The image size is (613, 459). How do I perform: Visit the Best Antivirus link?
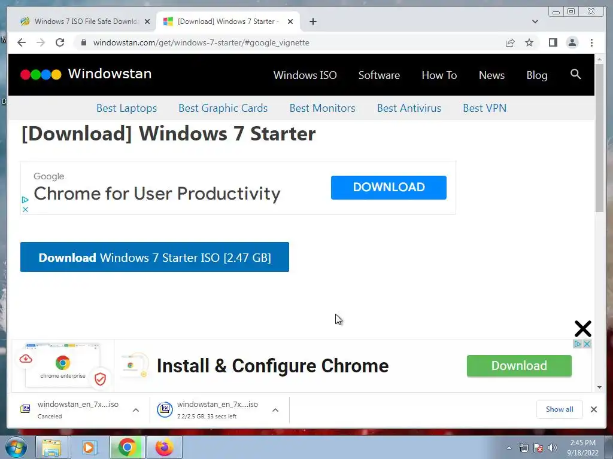[x=409, y=108]
